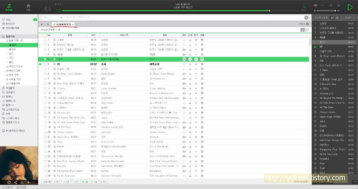Adjust the volume slider
This screenshot has width=358, height=189.
327,10
